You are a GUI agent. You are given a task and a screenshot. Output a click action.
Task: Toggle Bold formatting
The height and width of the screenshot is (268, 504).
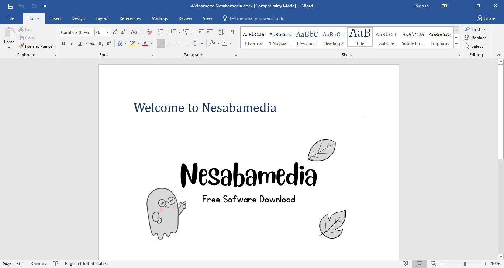pos(63,43)
